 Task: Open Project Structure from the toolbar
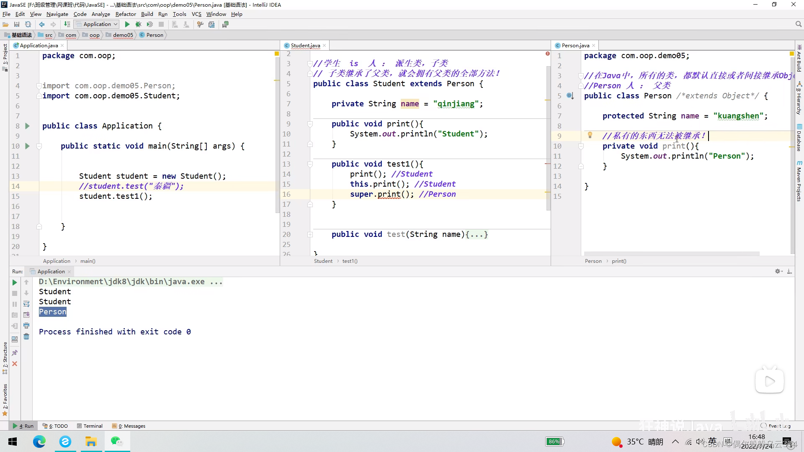(211, 24)
